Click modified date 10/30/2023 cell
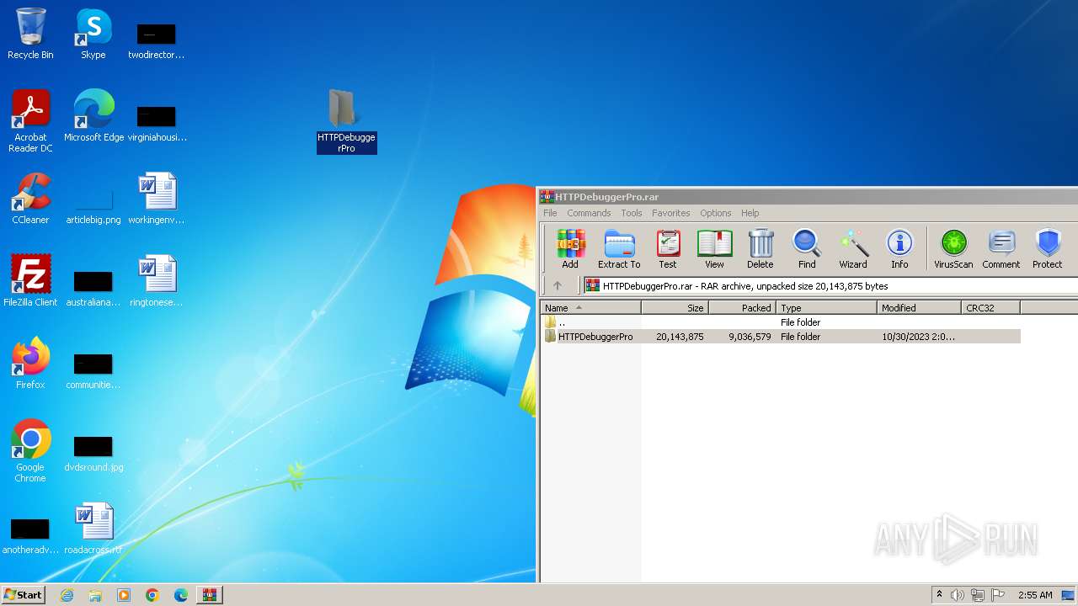Viewport: 1078px width, 606px height. pyautogui.click(x=918, y=337)
